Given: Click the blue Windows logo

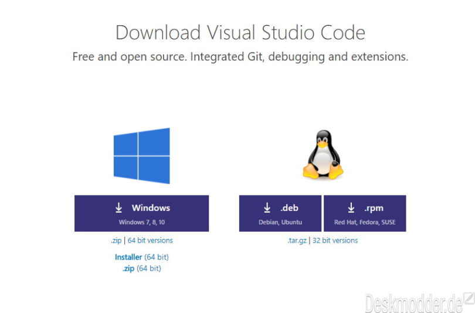Looking at the screenshot, I should tap(141, 156).
